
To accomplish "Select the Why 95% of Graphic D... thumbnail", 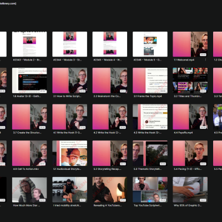I will click(190, 190).
